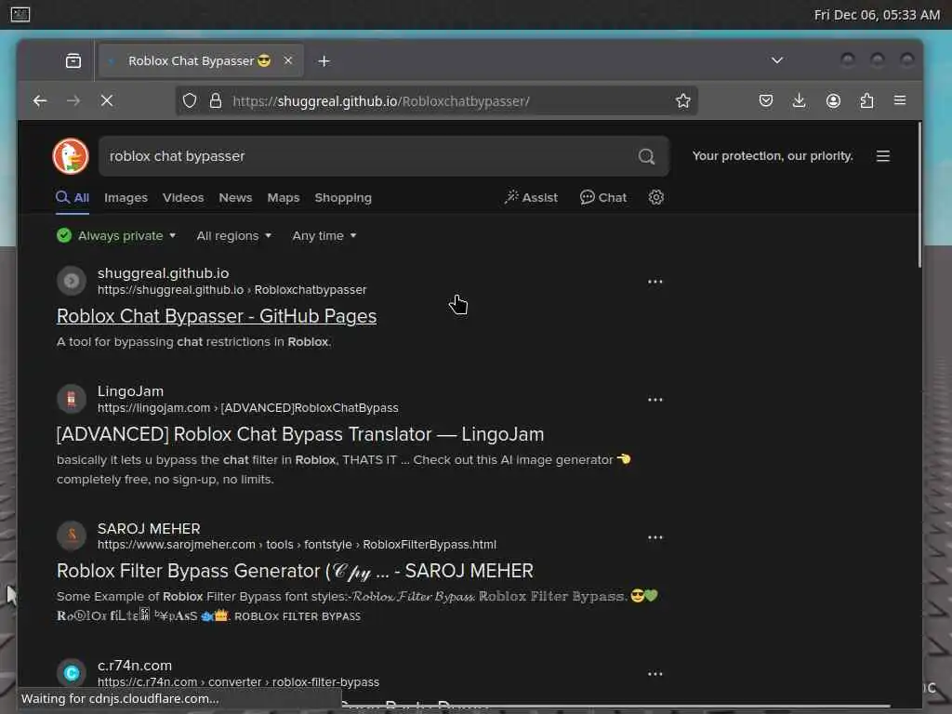Click the browser back arrow
This screenshot has height=714, width=952.
pos(40,100)
